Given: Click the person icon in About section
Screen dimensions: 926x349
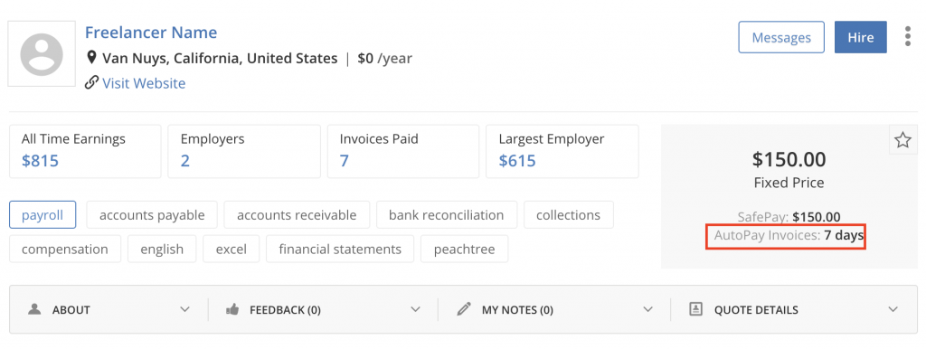Looking at the screenshot, I should click(x=35, y=309).
